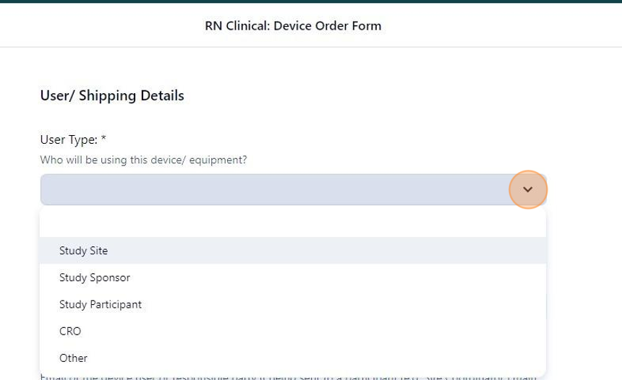Click the word 'equipment?' in the helper text
622x380 pixels.
pyautogui.click(x=218, y=160)
